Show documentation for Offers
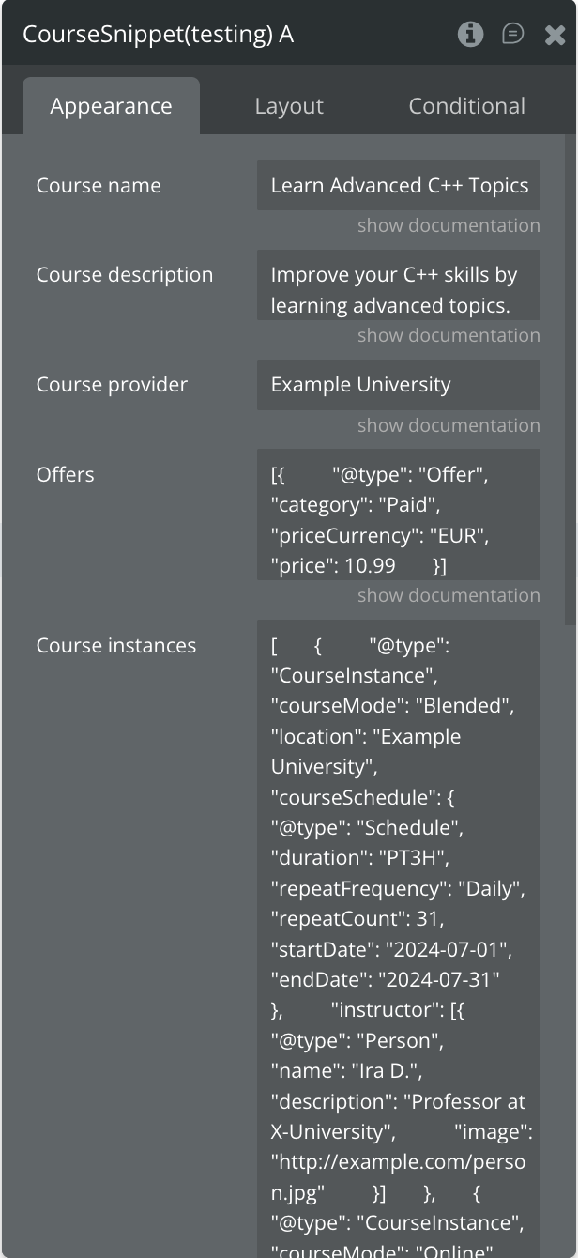The height and width of the screenshot is (1258, 578). 449,595
